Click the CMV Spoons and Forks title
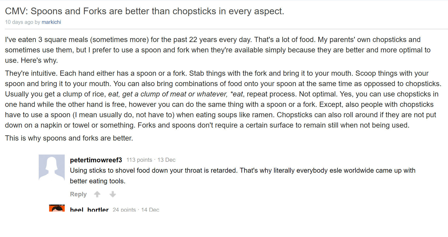The image size is (448, 237). tap(144, 11)
